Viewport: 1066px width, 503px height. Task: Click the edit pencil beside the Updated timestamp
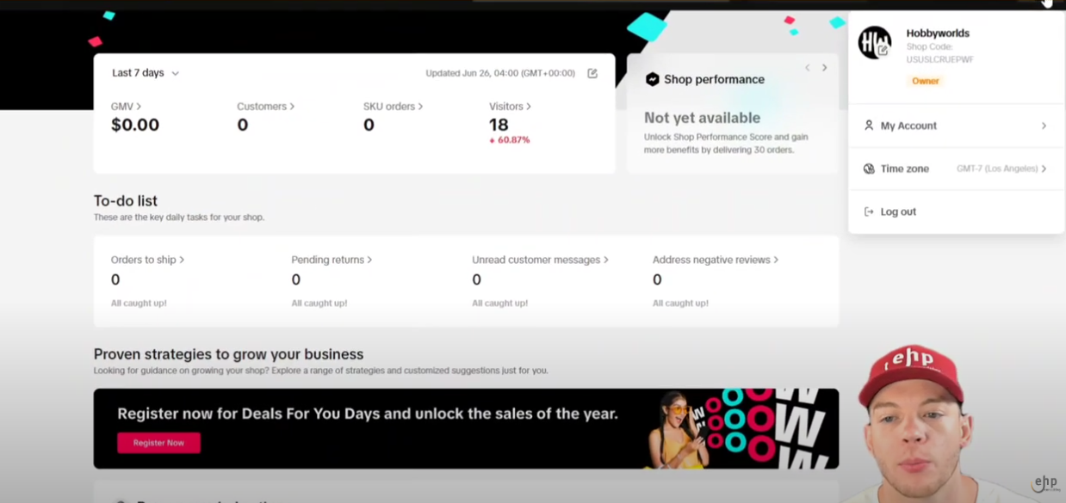click(x=592, y=73)
